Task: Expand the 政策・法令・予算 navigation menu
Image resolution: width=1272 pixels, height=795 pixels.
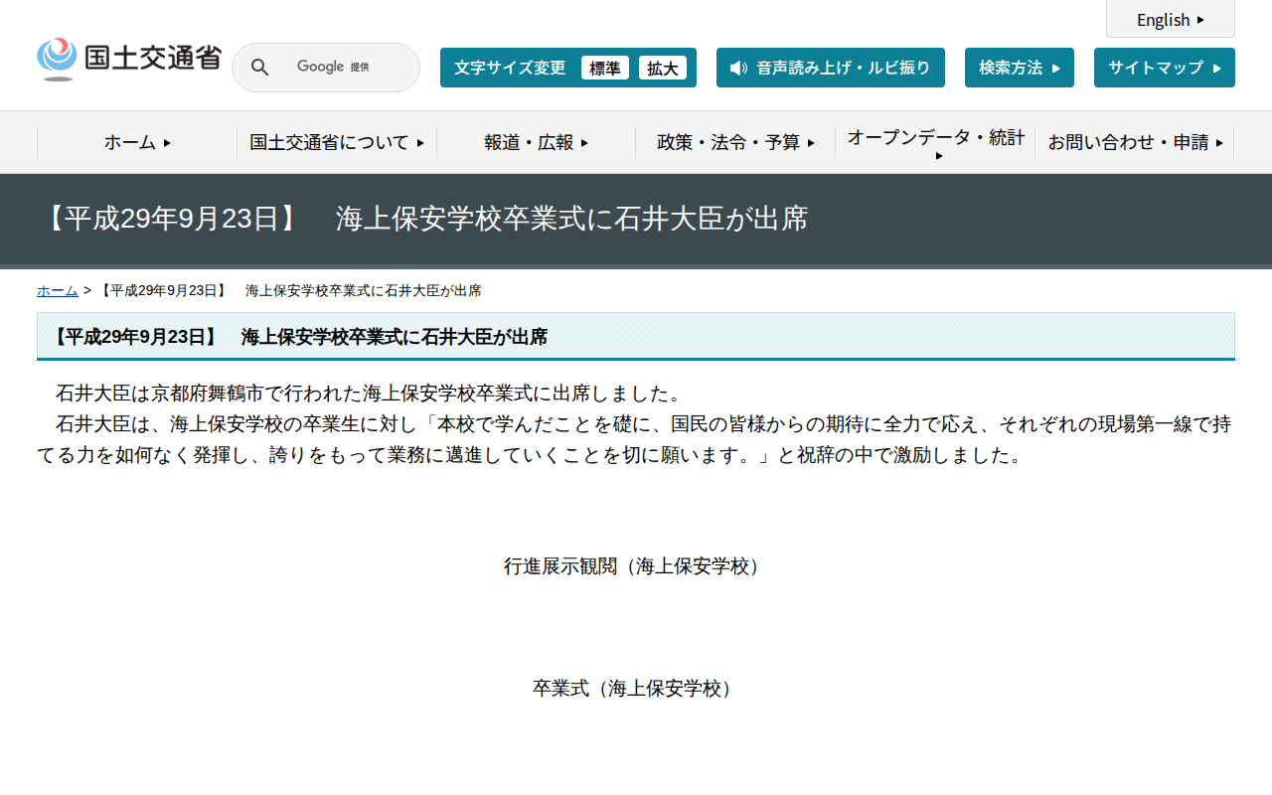Action: 735,142
